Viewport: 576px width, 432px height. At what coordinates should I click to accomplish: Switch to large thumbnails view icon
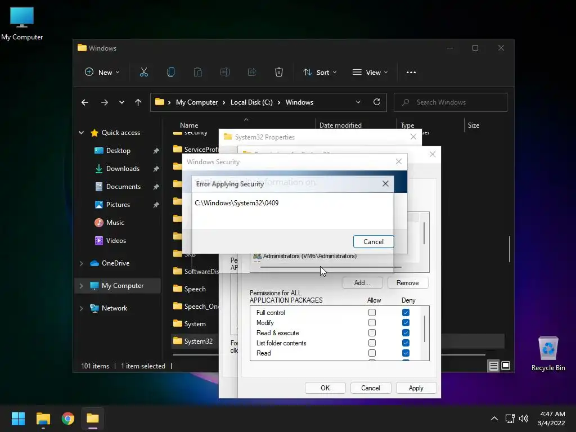click(x=506, y=366)
